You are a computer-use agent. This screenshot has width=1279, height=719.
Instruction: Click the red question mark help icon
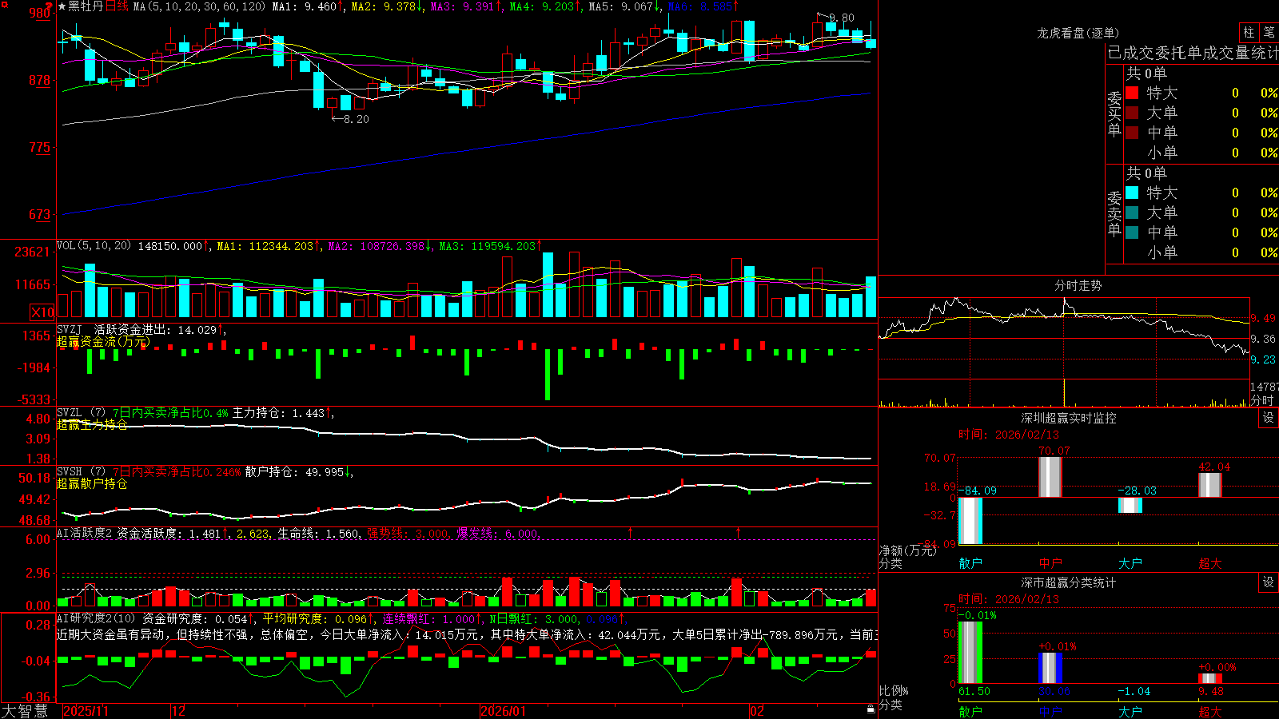pos(49,7)
